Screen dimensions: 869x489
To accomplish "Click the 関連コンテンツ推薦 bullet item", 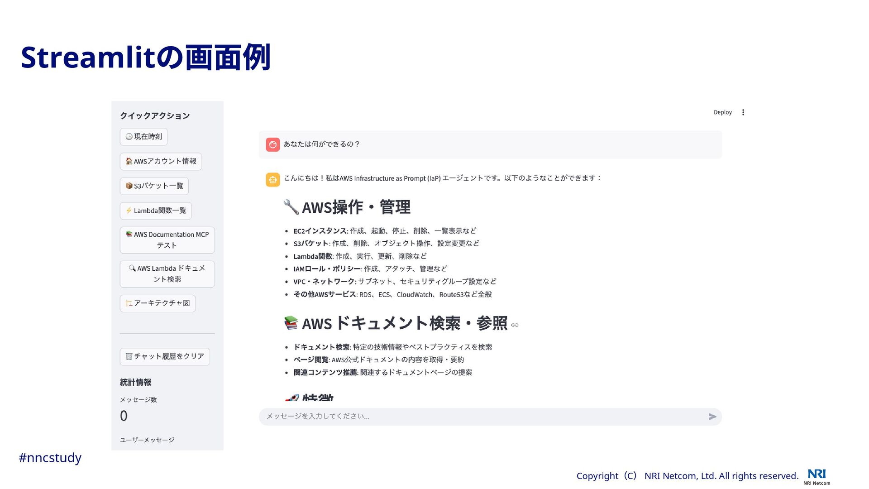I will pos(383,373).
